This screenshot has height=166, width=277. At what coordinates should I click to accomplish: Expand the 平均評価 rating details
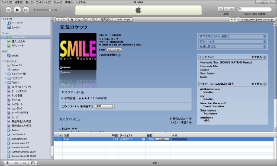(62, 98)
